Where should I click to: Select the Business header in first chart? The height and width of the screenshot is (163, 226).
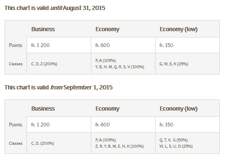click(x=43, y=29)
